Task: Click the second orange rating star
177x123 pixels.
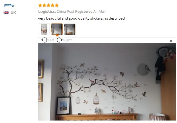Action: [44, 5]
